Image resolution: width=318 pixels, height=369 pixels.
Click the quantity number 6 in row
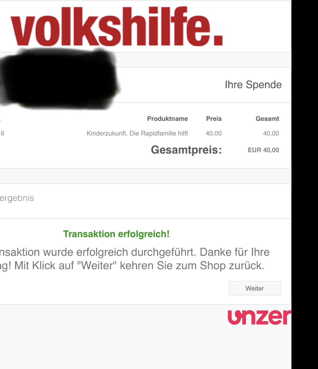(x=3, y=133)
